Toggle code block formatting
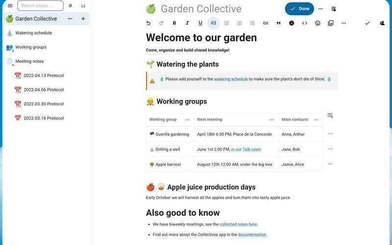 (x=304, y=23)
